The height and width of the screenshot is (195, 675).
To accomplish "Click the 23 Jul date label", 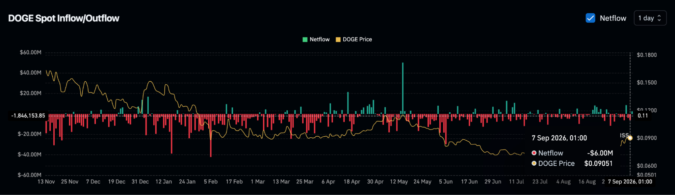I will click(x=540, y=182).
